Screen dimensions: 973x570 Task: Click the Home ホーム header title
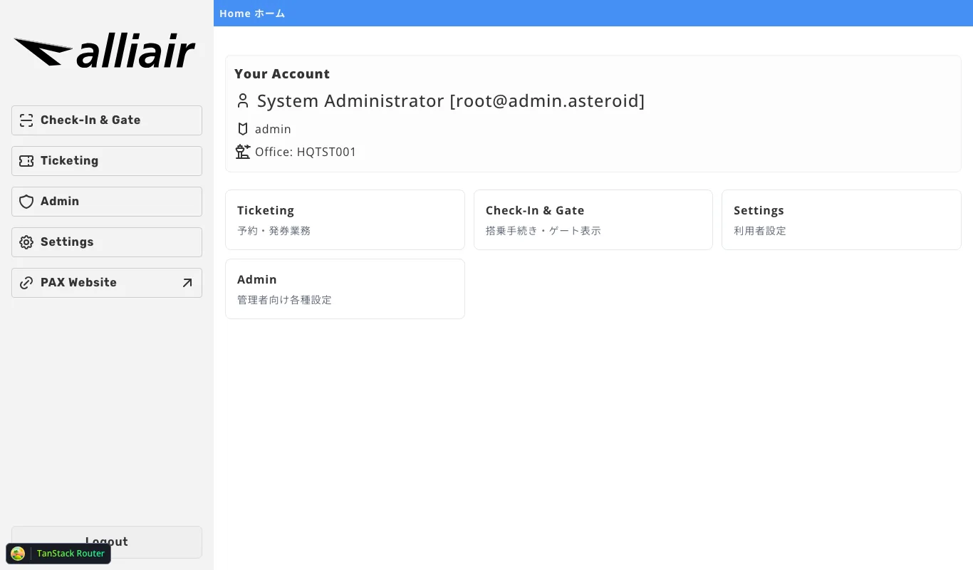point(252,14)
